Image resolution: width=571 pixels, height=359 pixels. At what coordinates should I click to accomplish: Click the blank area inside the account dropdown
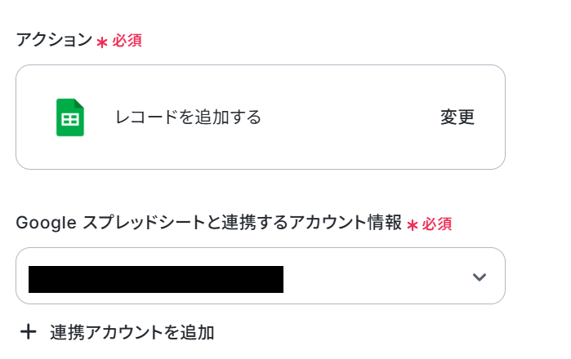pos(375,277)
